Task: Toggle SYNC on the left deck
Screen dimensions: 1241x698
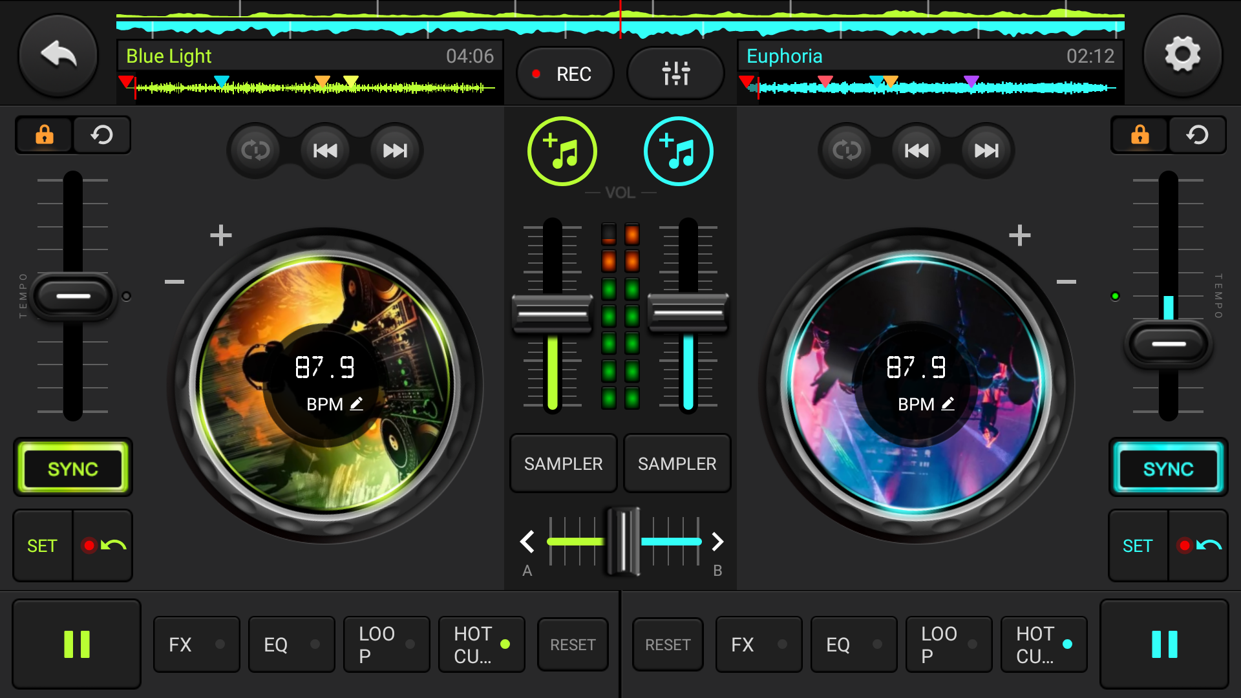Action: [x=73, y=469]
